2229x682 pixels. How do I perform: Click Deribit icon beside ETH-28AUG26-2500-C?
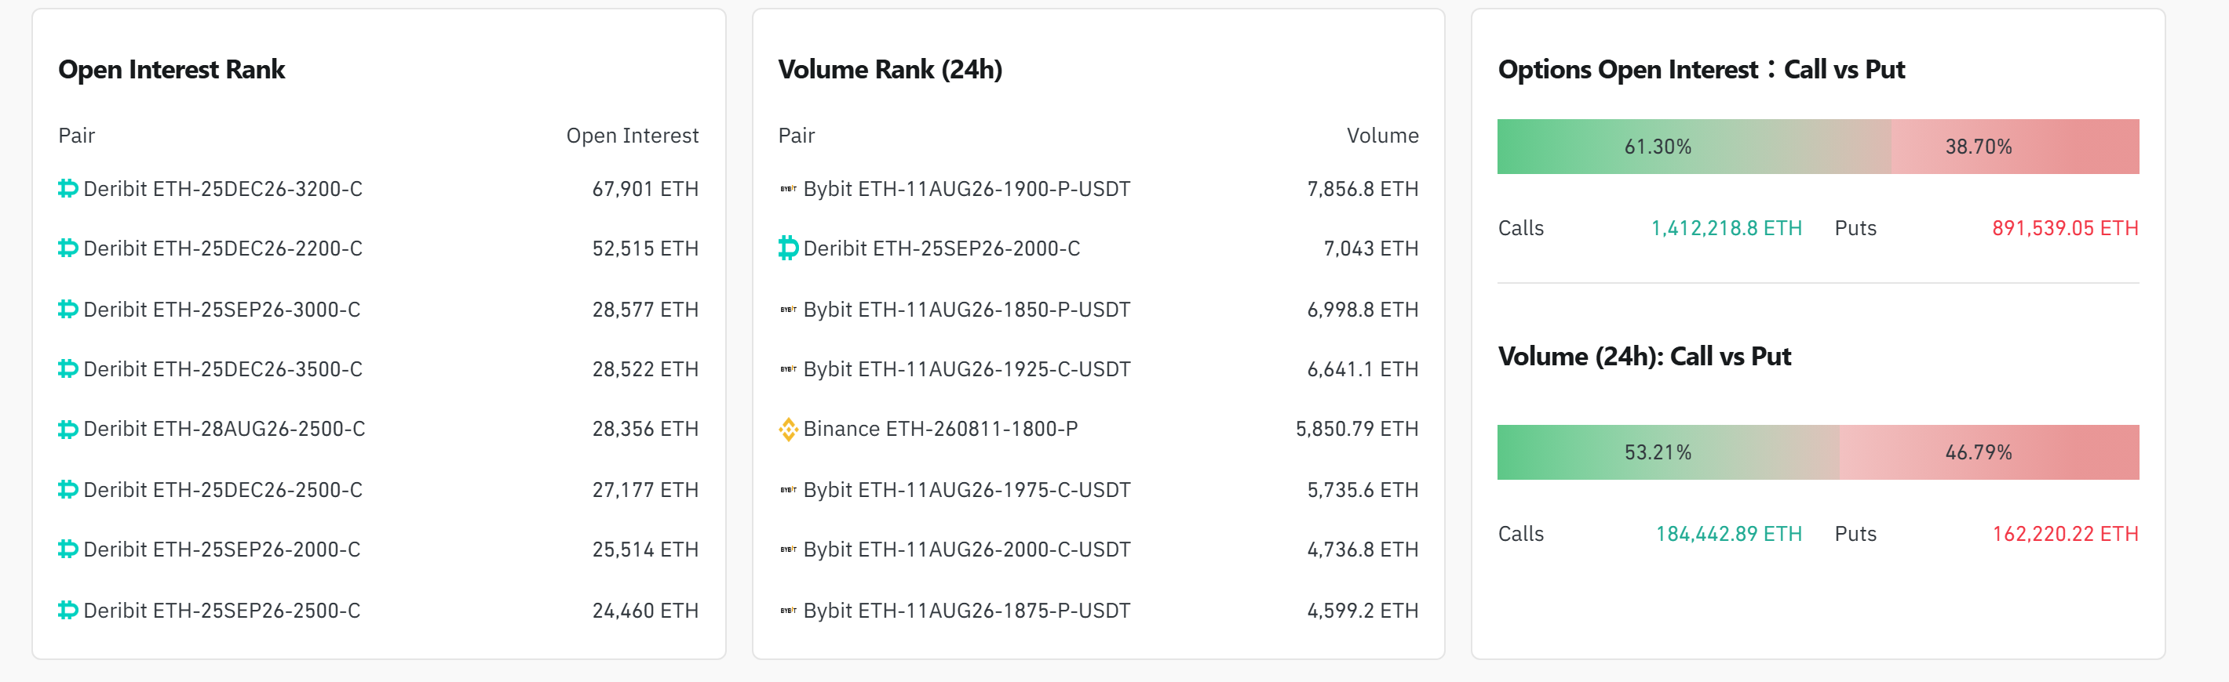point(68,429)
